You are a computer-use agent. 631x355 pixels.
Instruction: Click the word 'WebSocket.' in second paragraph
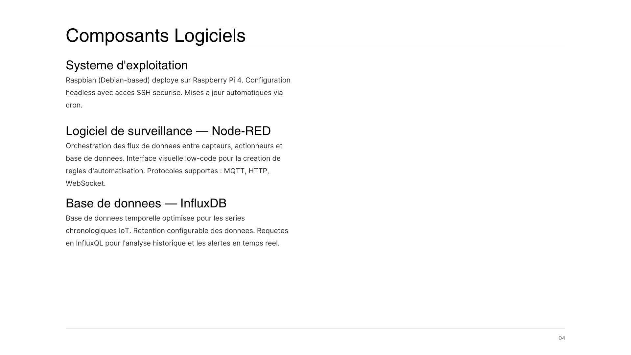(86, 183)
